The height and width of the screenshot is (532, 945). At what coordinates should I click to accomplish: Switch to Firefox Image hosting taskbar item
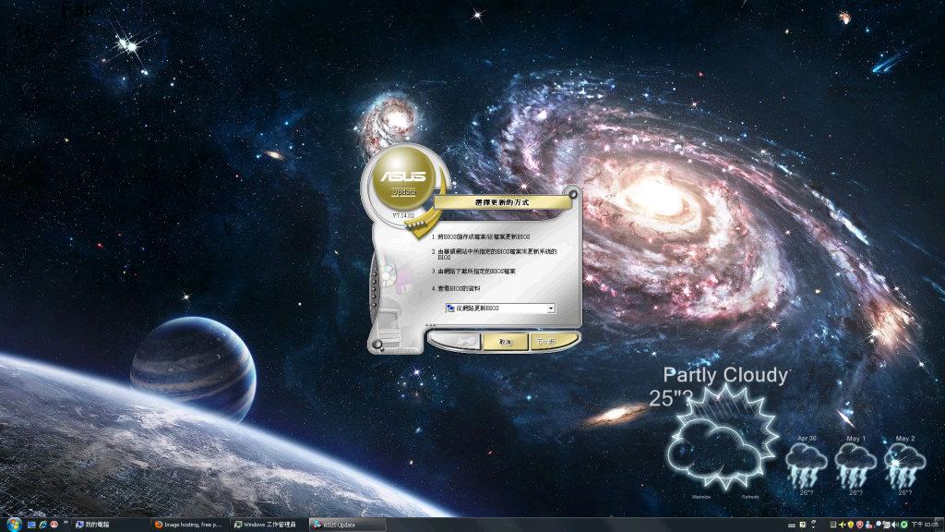point(189,525)
